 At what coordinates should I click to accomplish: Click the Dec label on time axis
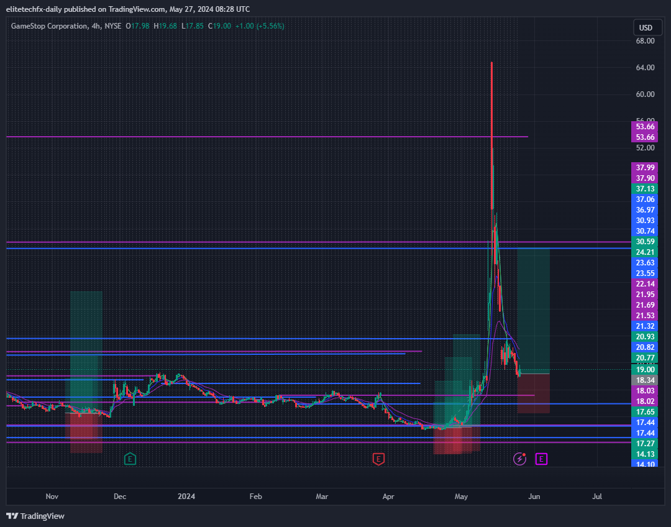(120, 497)
